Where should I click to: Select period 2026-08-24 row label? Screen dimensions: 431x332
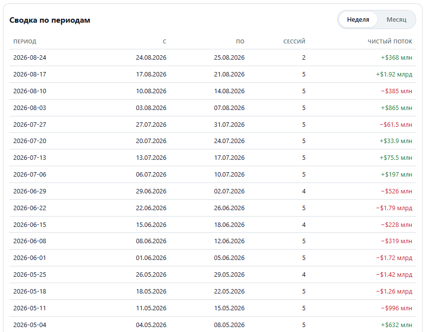30,58
